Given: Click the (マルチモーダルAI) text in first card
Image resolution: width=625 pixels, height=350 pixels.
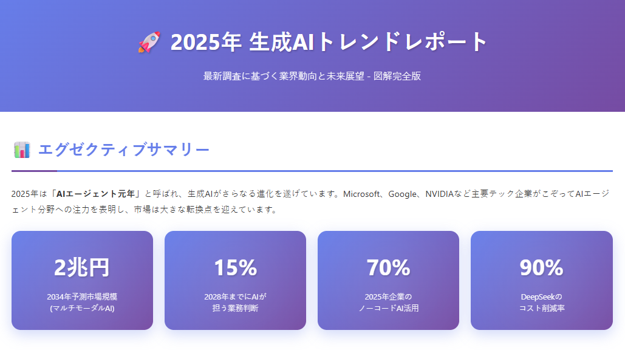Looking at the screenshot, I should [x=82, y=308].
